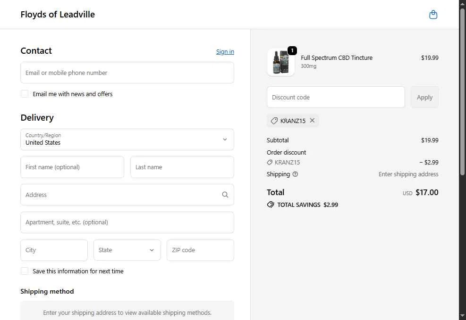
Task: Click the Delivery heading
Action: click(x=37, y=118)
